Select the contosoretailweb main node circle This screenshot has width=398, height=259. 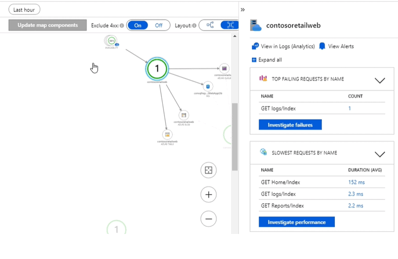tap(157, 69)
